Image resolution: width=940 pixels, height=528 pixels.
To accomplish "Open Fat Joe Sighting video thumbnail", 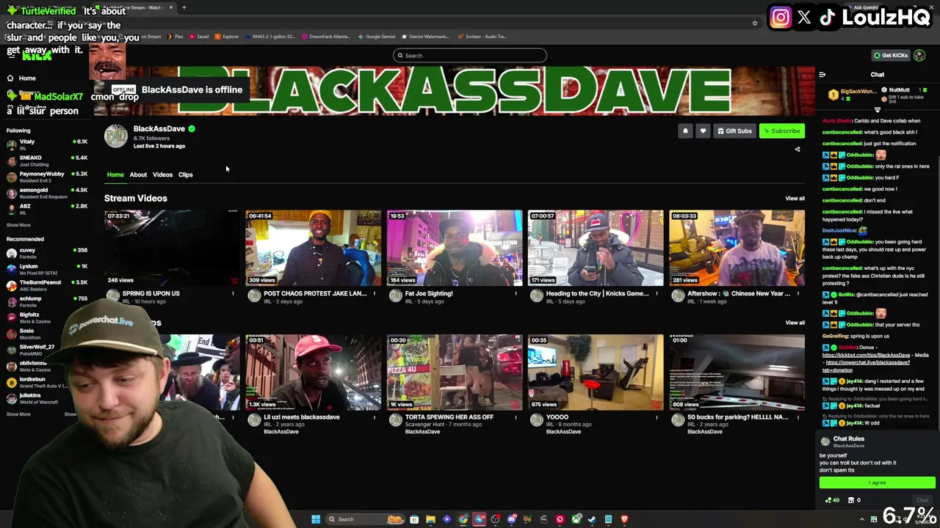I will 455,248.
